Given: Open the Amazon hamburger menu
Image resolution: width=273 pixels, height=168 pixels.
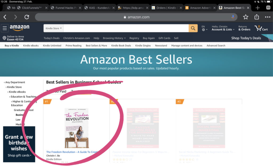Looking at the screenshot, I should click(x=5, y=28).
